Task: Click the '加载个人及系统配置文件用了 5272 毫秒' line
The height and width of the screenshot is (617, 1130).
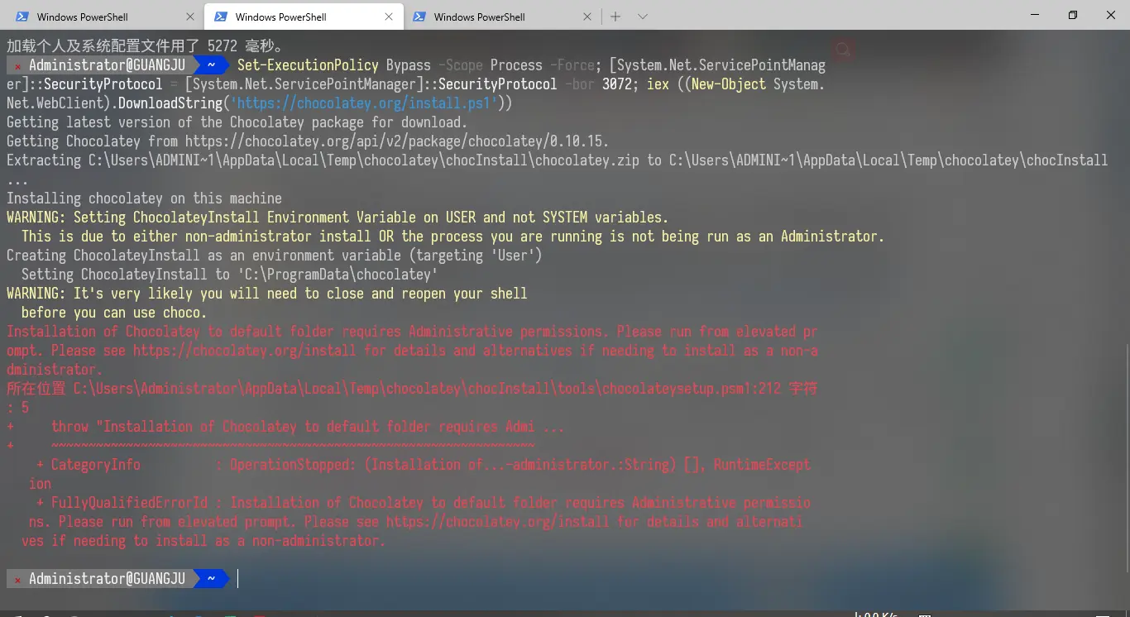Action: pyautogui.click(x=146, y=46)
